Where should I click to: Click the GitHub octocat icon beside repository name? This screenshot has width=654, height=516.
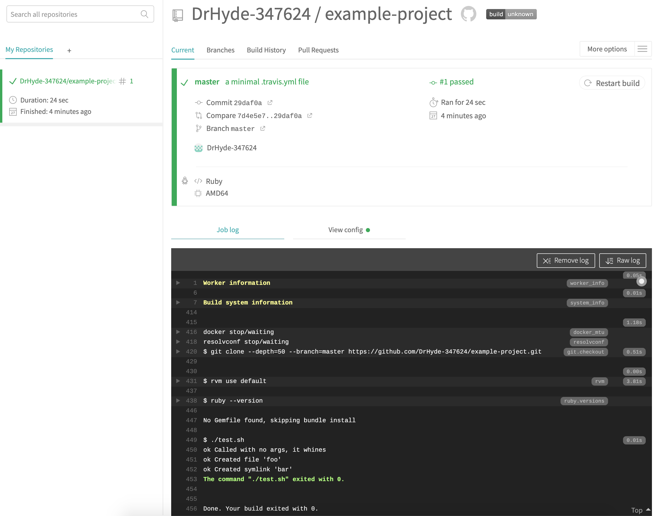click(x=468, y=14)
